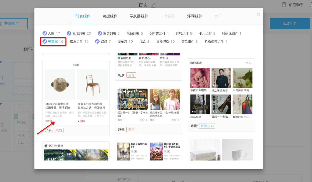Viewport: 312px width, 182px height.
Task: Click the 大自然古风纯 lotus thumbnail
Action: point(243,78)
